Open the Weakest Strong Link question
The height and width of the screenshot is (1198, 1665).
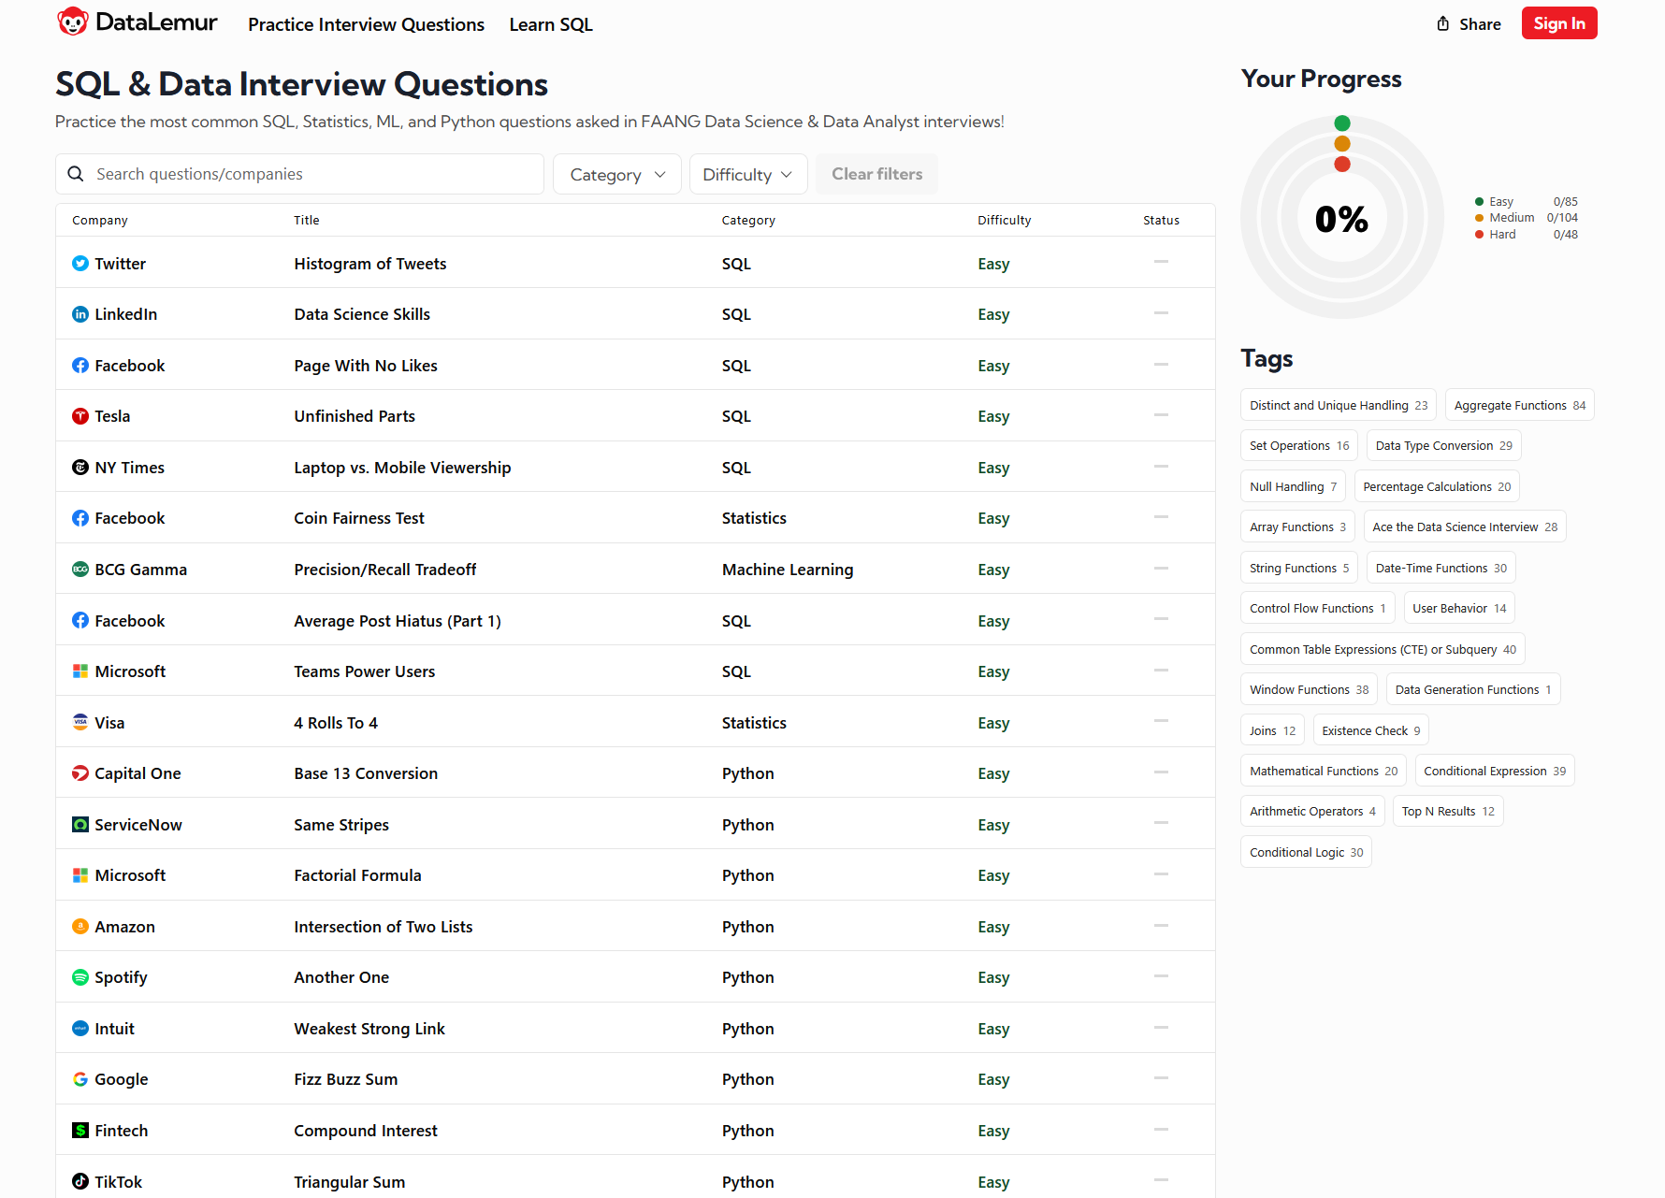[x=369, y=1029]
